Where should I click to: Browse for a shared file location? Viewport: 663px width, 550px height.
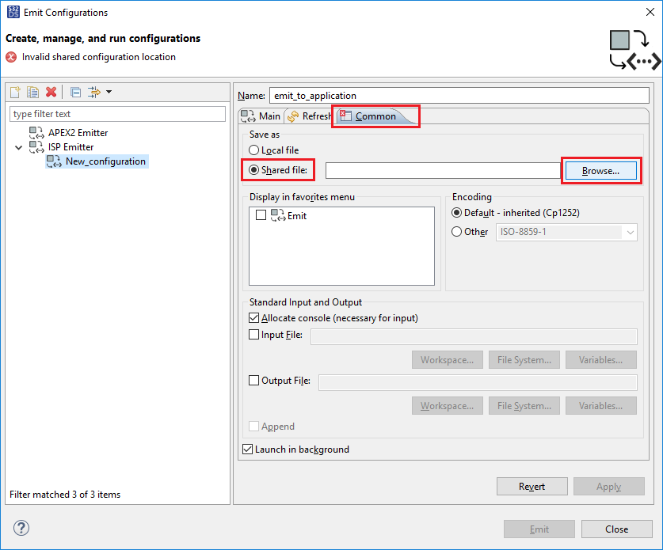click(601, 171)
